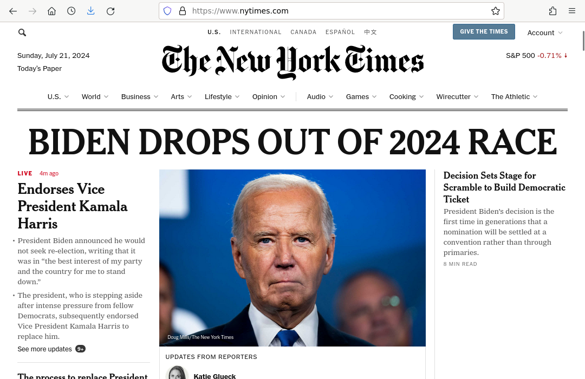Bookmark the page with the star icon

click(x=496, y=11)
